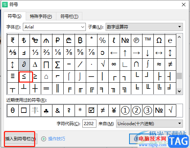190x148 pixels.
Task: Select the house ⌂ symbol
Action: coord(46,76)
